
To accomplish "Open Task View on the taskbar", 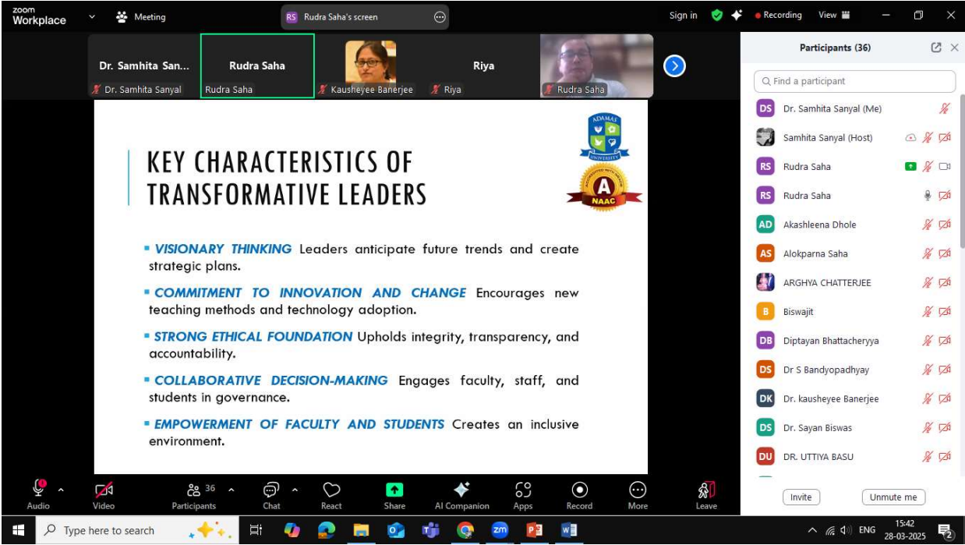I will tap(256, 530).
